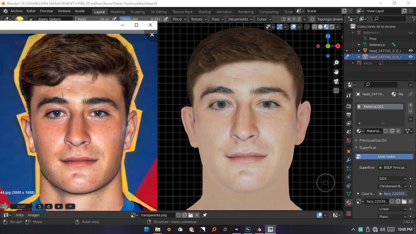Switch to the UV Editing workspace tab
The width and height of the screenshot is (416, 234).
pos(158,12)
